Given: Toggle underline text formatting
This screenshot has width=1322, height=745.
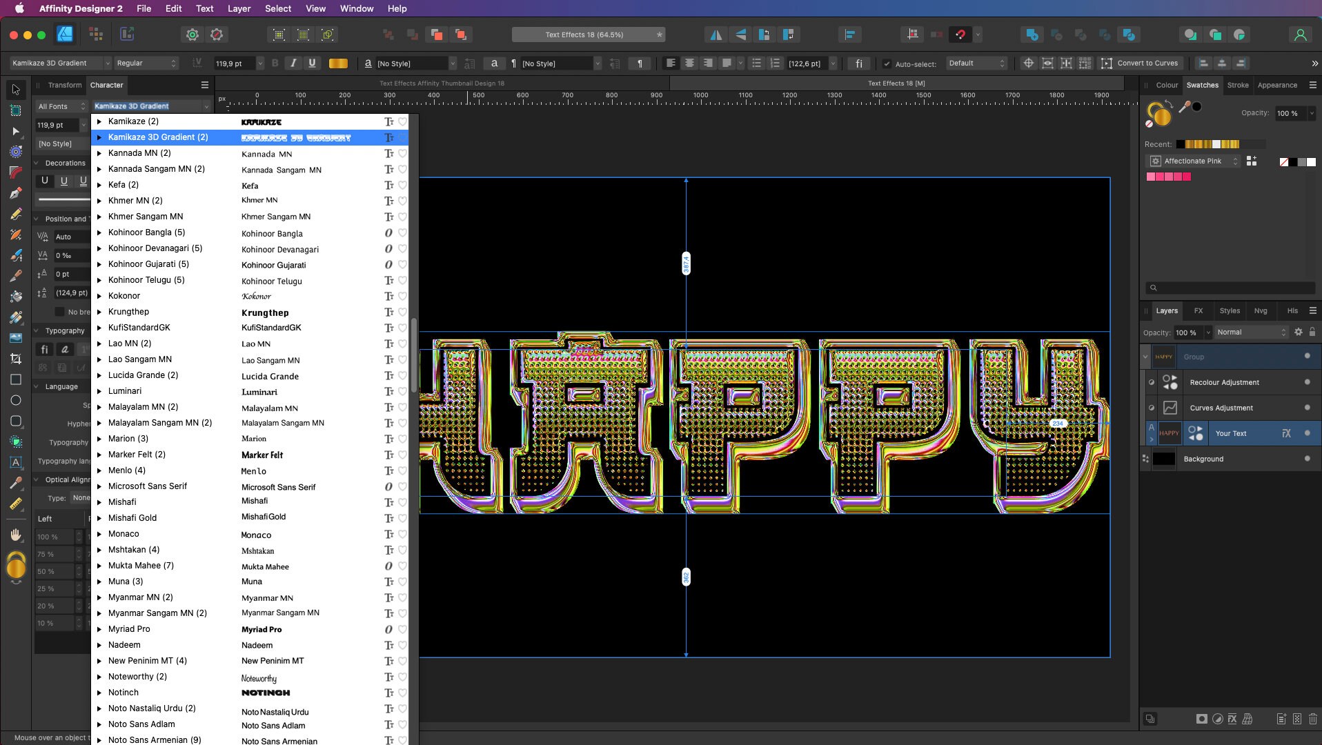Looking at the screenshot, I should 312,63.
